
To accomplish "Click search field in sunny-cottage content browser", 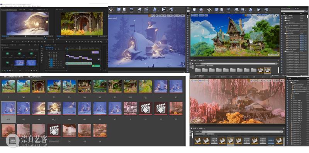I will (239, 64).
